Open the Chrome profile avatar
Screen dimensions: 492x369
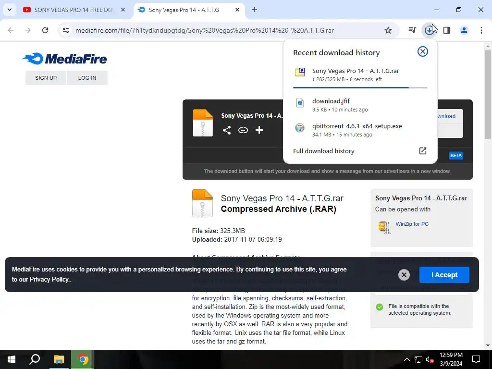click(464, 30)
